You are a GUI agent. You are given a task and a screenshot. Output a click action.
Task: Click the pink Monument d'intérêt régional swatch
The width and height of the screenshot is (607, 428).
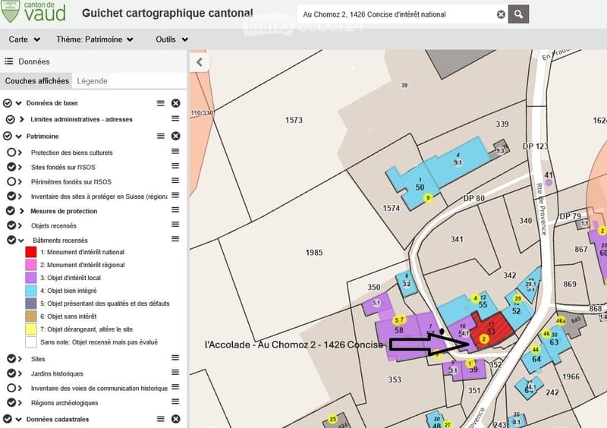[31, 265]
